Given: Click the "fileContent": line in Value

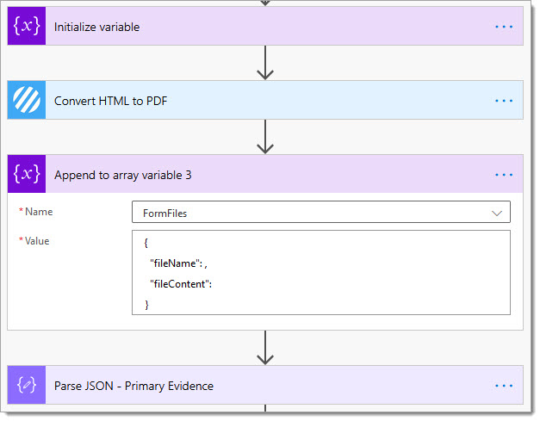Looking at the screenshot, I should tap(181, 284).
